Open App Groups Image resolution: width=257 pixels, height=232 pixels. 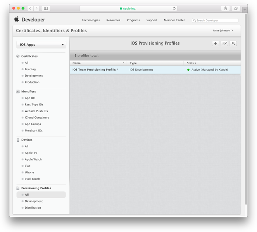(33, 124)
